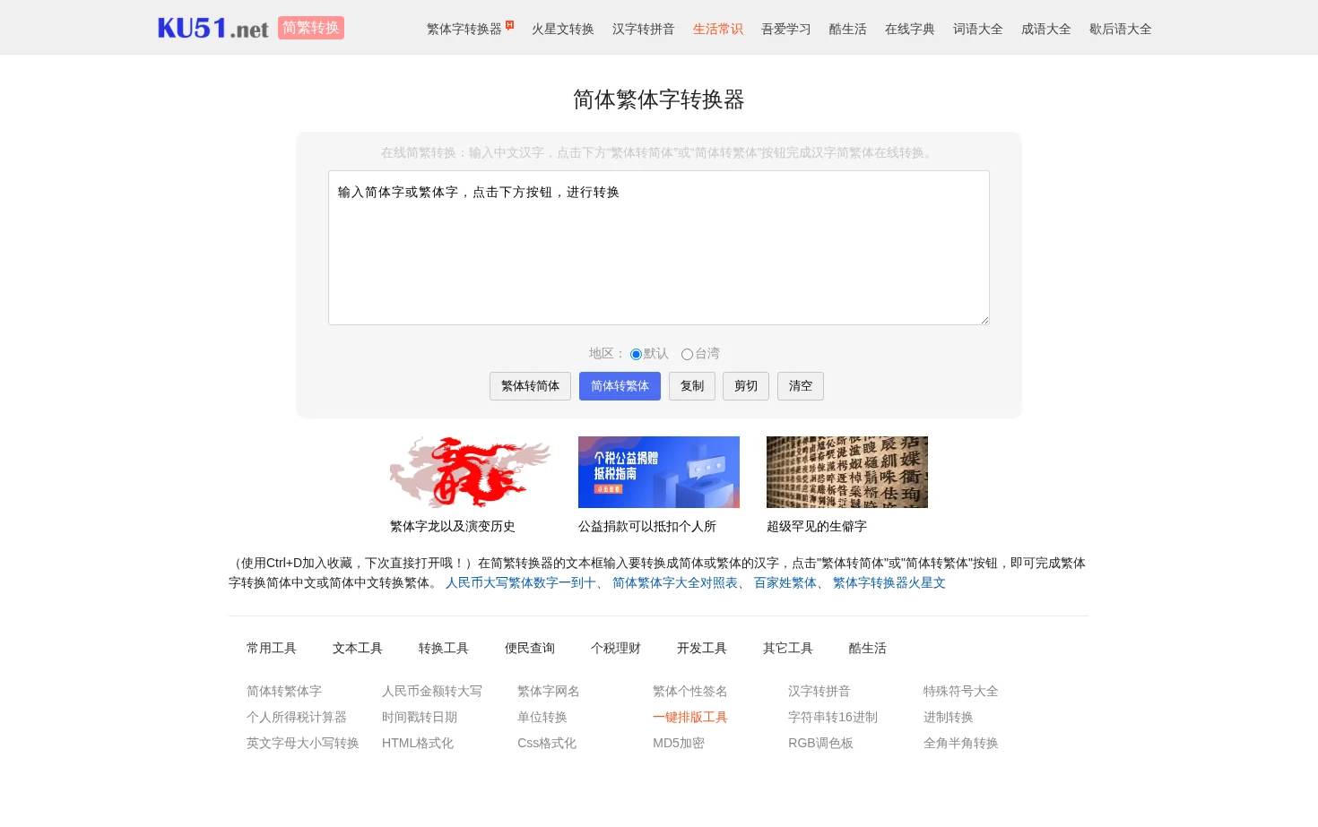Open MD5加密 tool link
The width and height of the screenshot is (1318, 827).
click(x=679, y=743)
